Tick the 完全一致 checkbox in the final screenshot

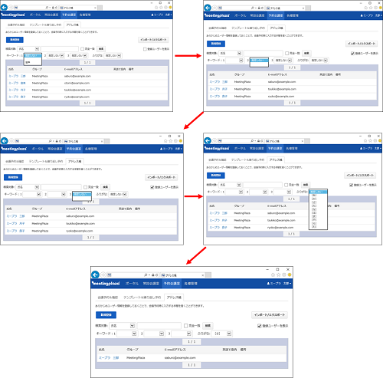click(186, 326)
